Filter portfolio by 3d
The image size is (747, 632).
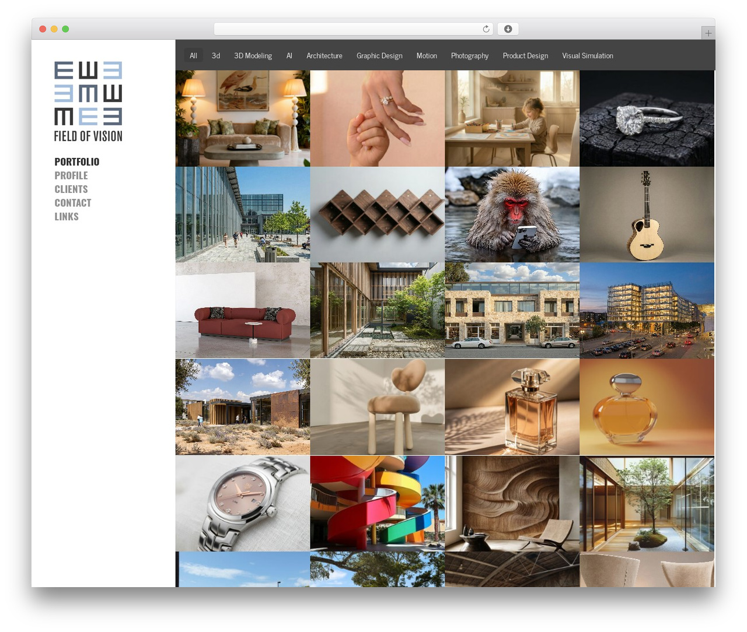(216, 55)
